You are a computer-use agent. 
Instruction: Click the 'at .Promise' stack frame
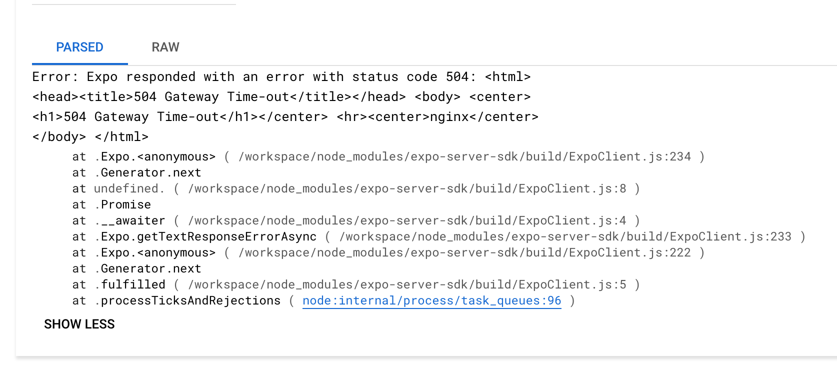pyautogui.click(x=111, y=204)
